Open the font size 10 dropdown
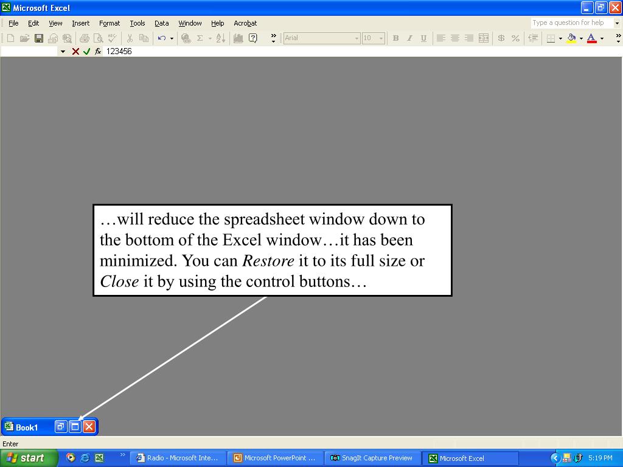Viewport: 623px width, 467px height. (x=381, y=38)
